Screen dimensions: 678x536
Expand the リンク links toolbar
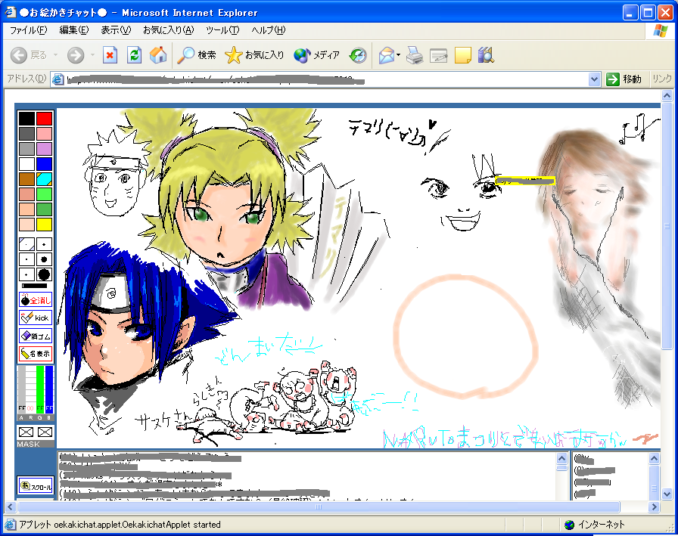(662, 79)
